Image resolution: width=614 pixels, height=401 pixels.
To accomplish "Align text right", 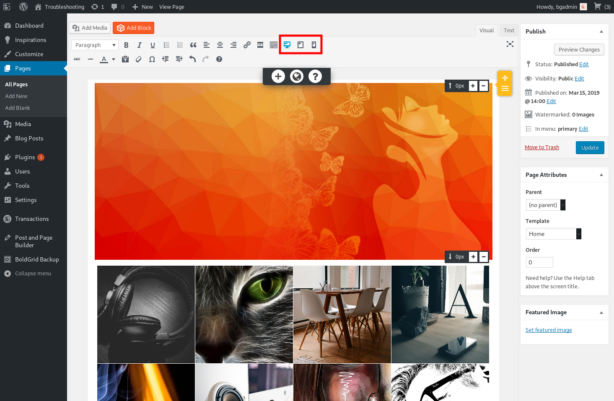I will (x=233, y=45).
